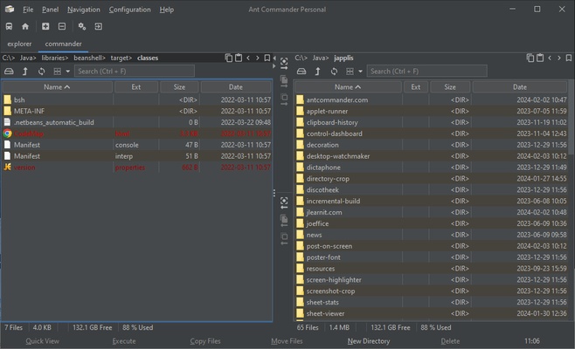Add a new tab with the plus-box icon
This screenshot has width=575, height=349.
(45, 26)
